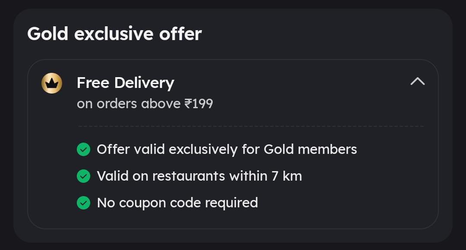This screenshot has width=466, height=250.
Task: Tap the 'on orders above ₹199' subtitle
Action: tap(145, 104)
